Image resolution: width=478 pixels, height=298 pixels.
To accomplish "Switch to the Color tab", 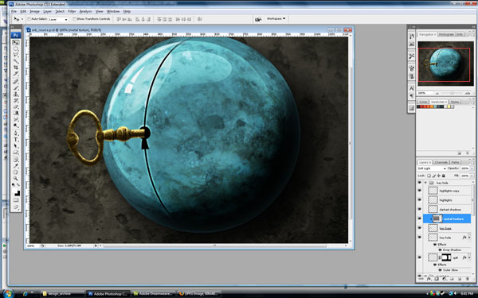I will click(423, 102).
